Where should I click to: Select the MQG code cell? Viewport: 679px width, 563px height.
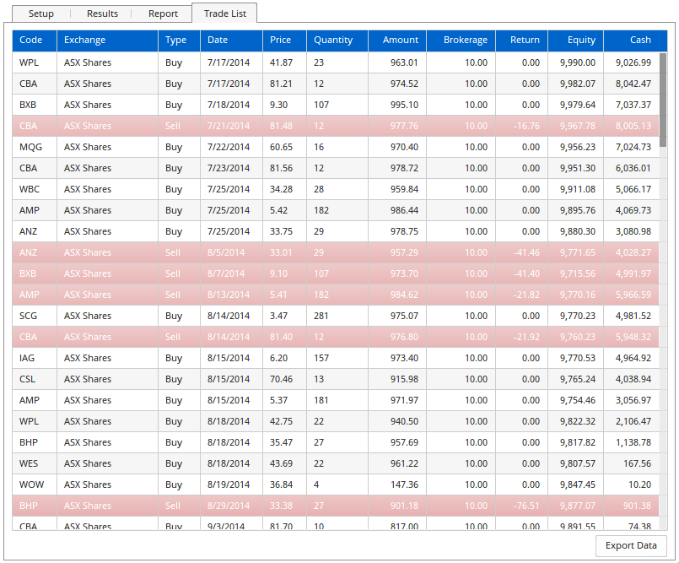click(35, 147)
